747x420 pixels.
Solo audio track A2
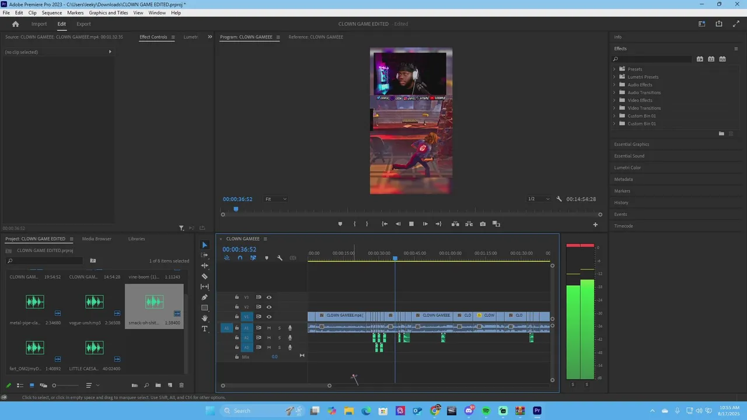tap(279, 338)
